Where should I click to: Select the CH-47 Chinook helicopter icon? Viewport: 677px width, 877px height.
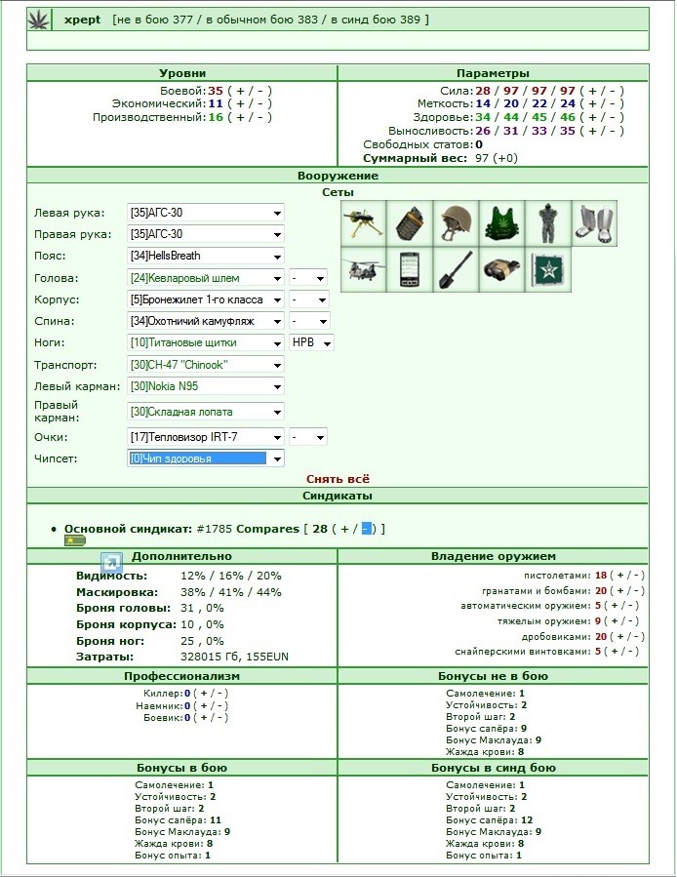(x=364, y=269)
